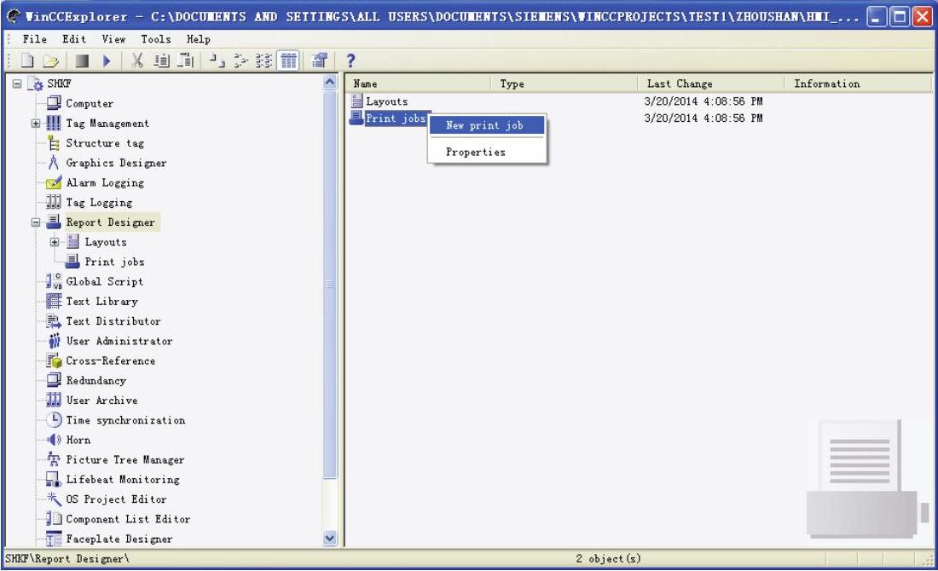The height and width of the screenshot is (571, 938).
Task: Select Layouts entry in the right pane
Action: [386, 102]
